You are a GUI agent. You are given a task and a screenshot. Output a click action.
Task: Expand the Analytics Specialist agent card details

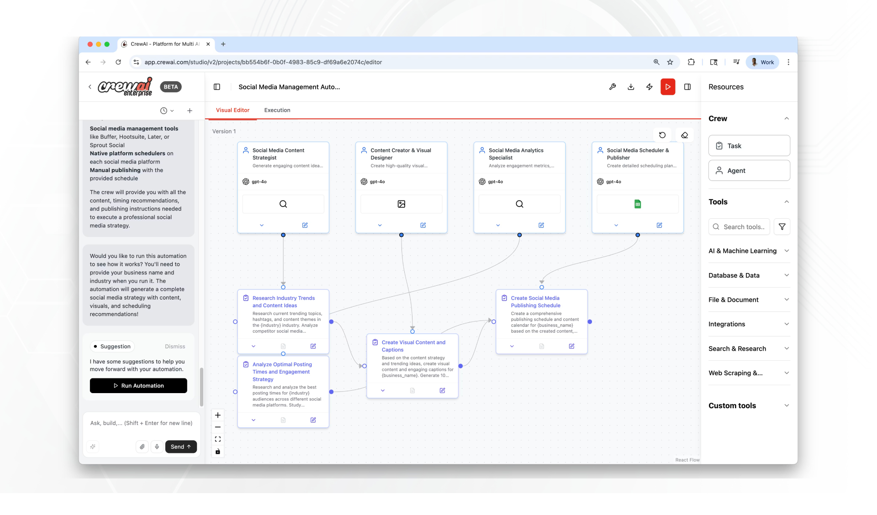pos(498,225)
